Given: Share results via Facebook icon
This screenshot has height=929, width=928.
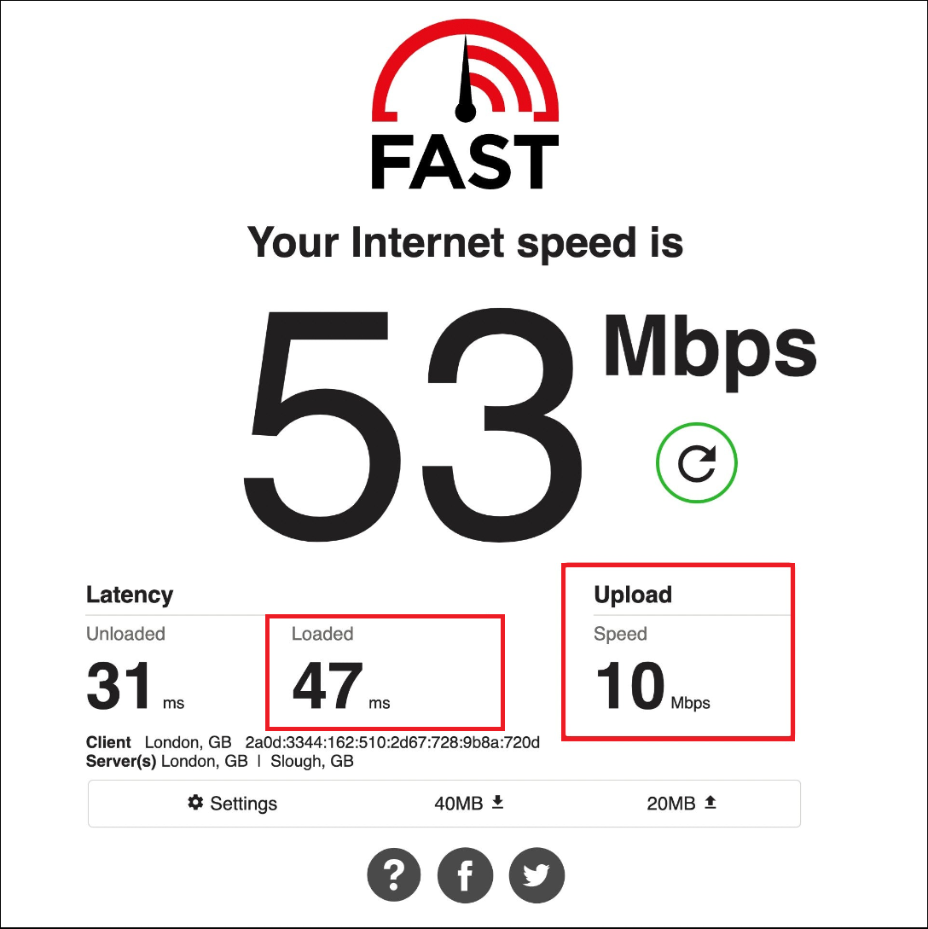Looking at the screenshot, I should point(465,874).
